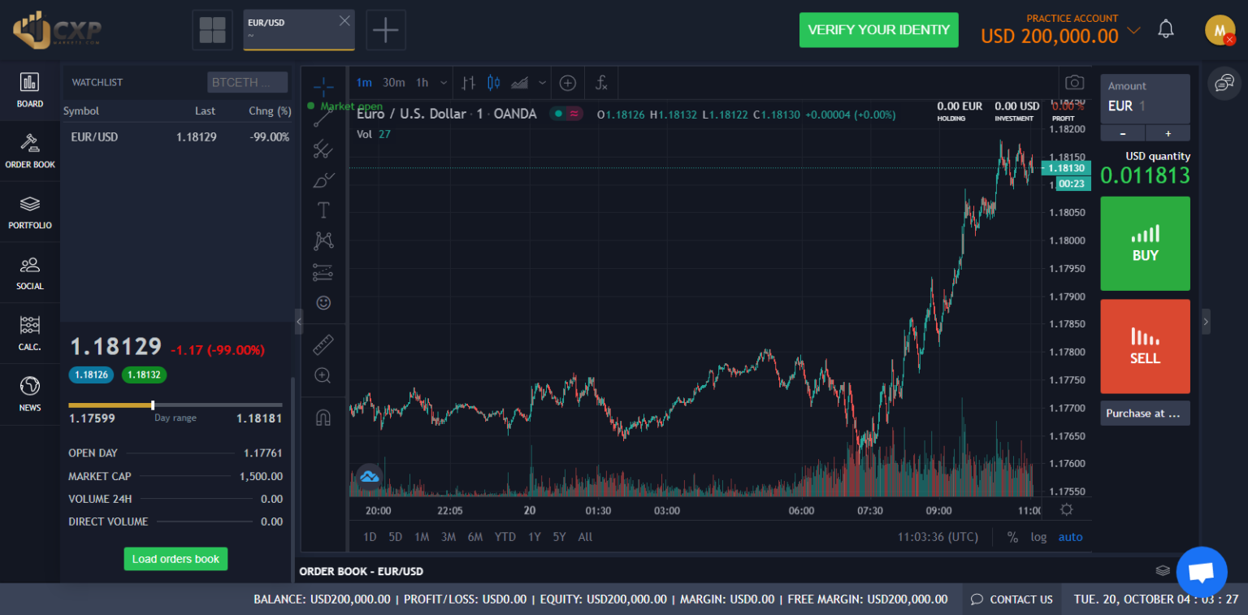
Task: Click the Load orders book button
Action: pyautogui.click(x=175, y=559)
